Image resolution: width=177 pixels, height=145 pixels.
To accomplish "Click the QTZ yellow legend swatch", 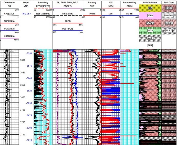I will [150, 8].
